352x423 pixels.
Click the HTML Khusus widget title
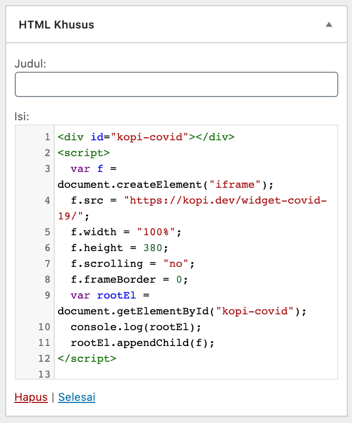56,25
